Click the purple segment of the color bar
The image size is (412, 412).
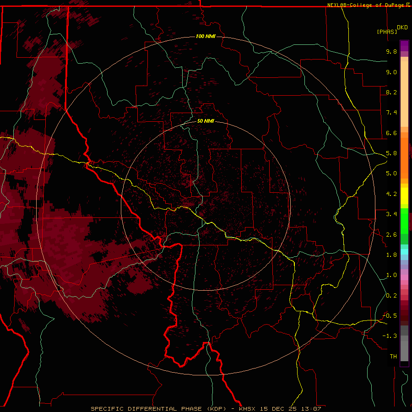pos(404,46)
